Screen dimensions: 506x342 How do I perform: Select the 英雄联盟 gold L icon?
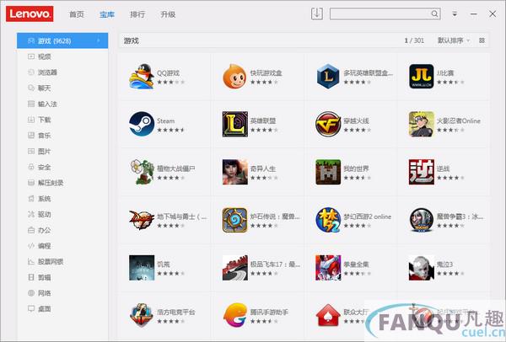234,124
